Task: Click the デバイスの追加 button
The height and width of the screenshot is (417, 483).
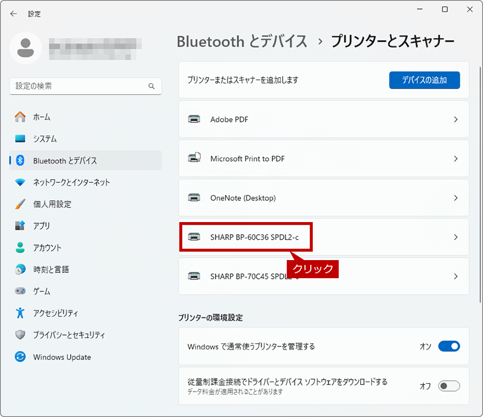Action: click(424, 80)
